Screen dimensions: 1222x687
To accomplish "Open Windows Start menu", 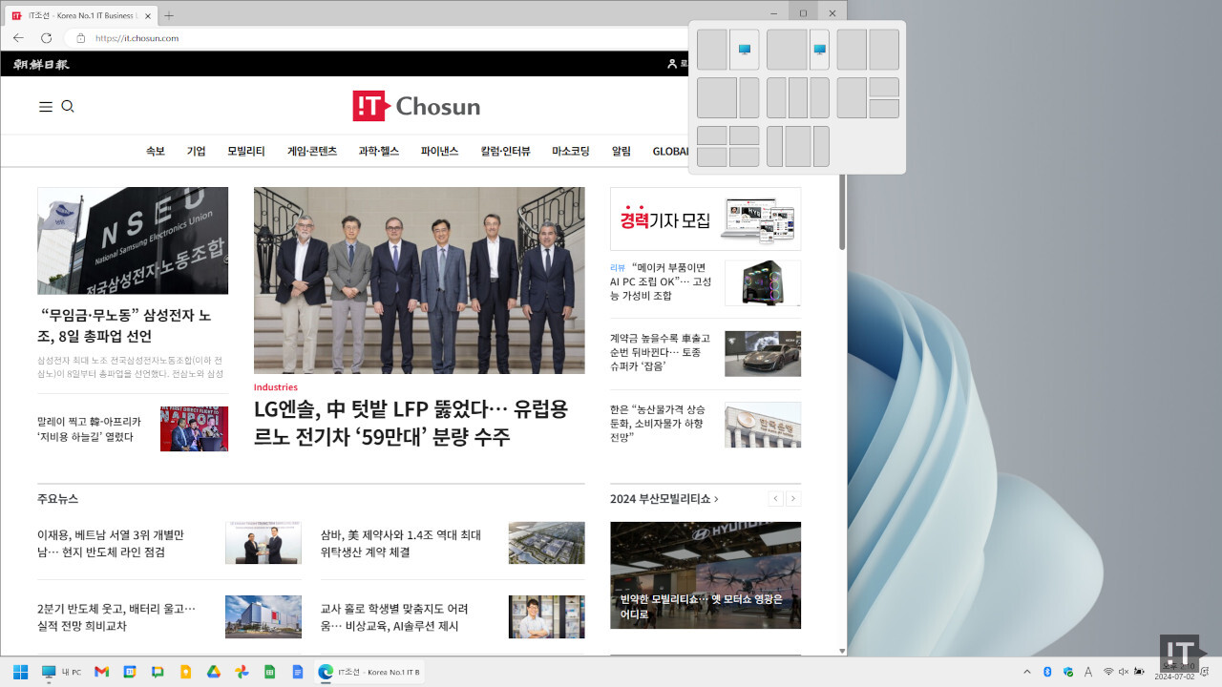I will (20, 672).
